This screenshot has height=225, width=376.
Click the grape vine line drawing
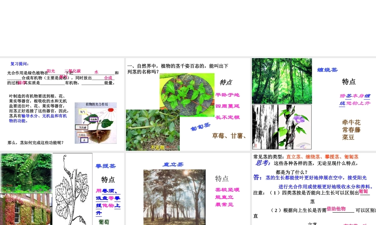tap(73, 189)
